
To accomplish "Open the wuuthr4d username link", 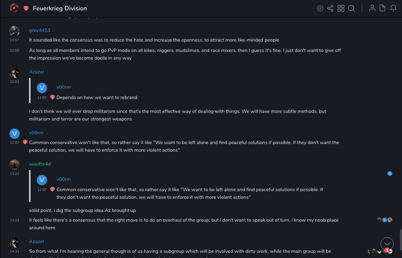I will point(40,164).
